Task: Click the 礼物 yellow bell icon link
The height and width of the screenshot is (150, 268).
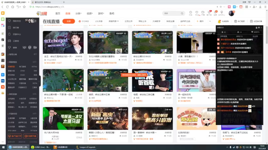Action: click(219, 21)
